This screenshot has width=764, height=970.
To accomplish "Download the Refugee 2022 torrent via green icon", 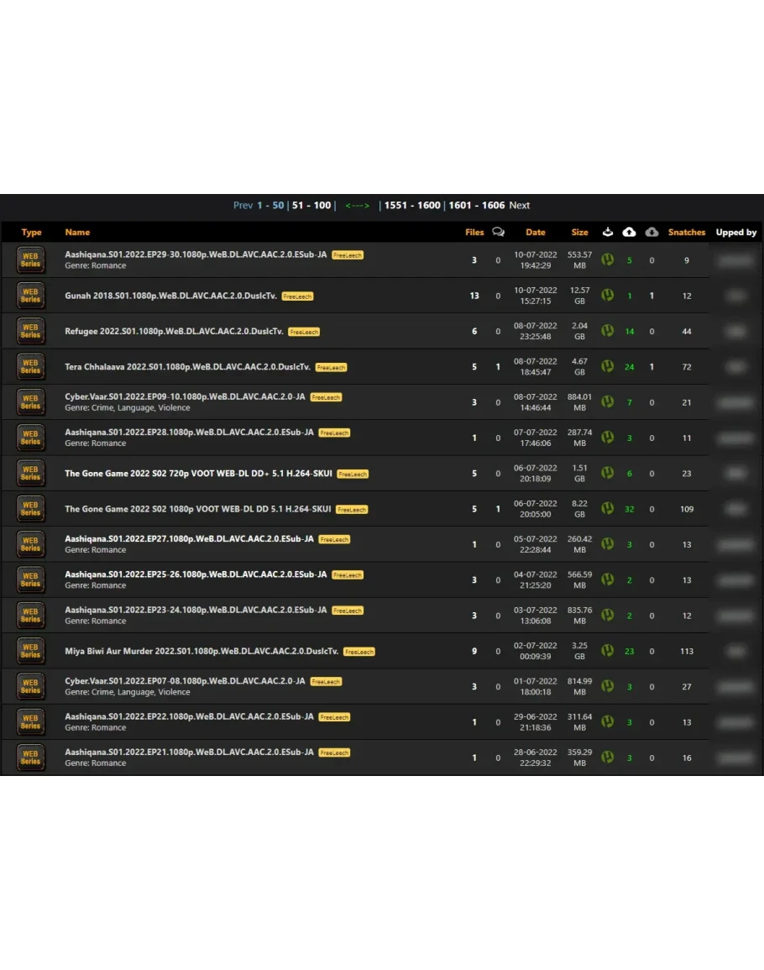I will (x=607, y=331).
